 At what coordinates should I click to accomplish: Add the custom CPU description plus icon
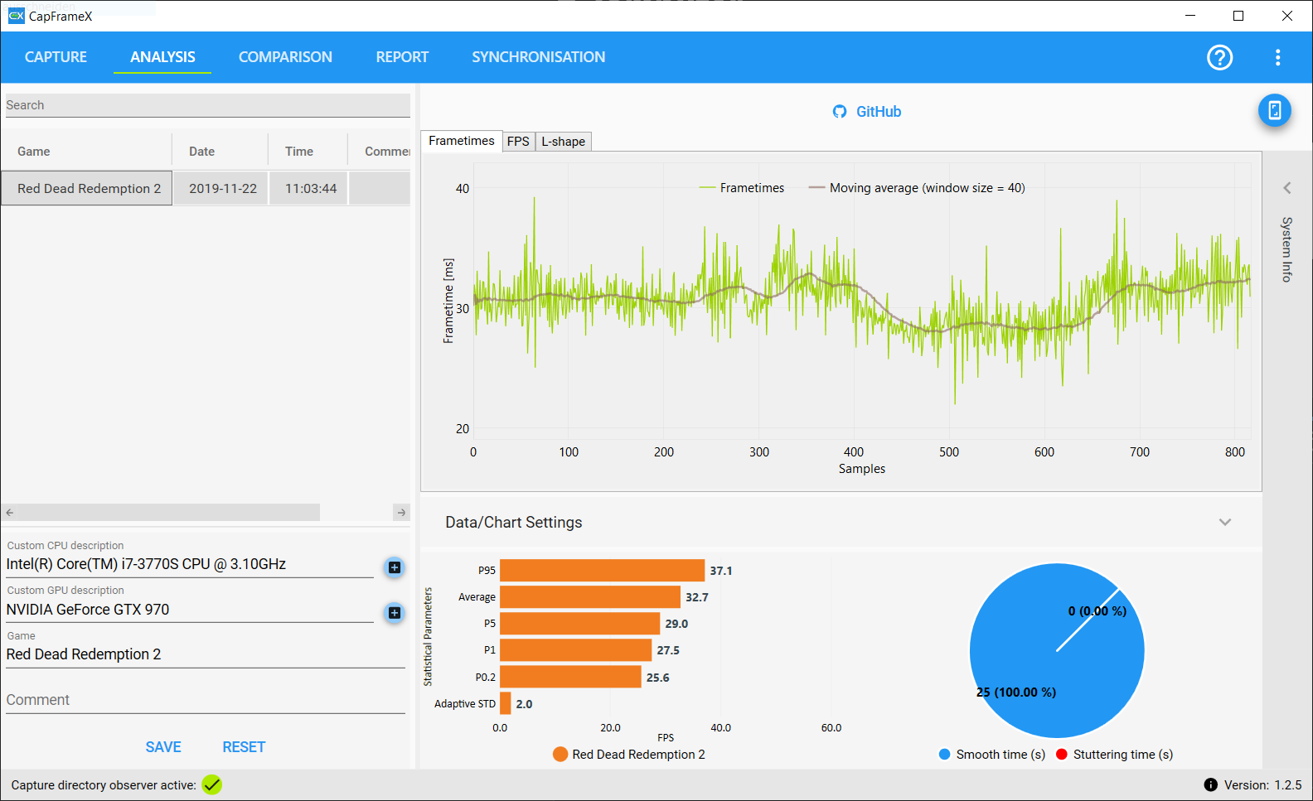click(395, 567)
